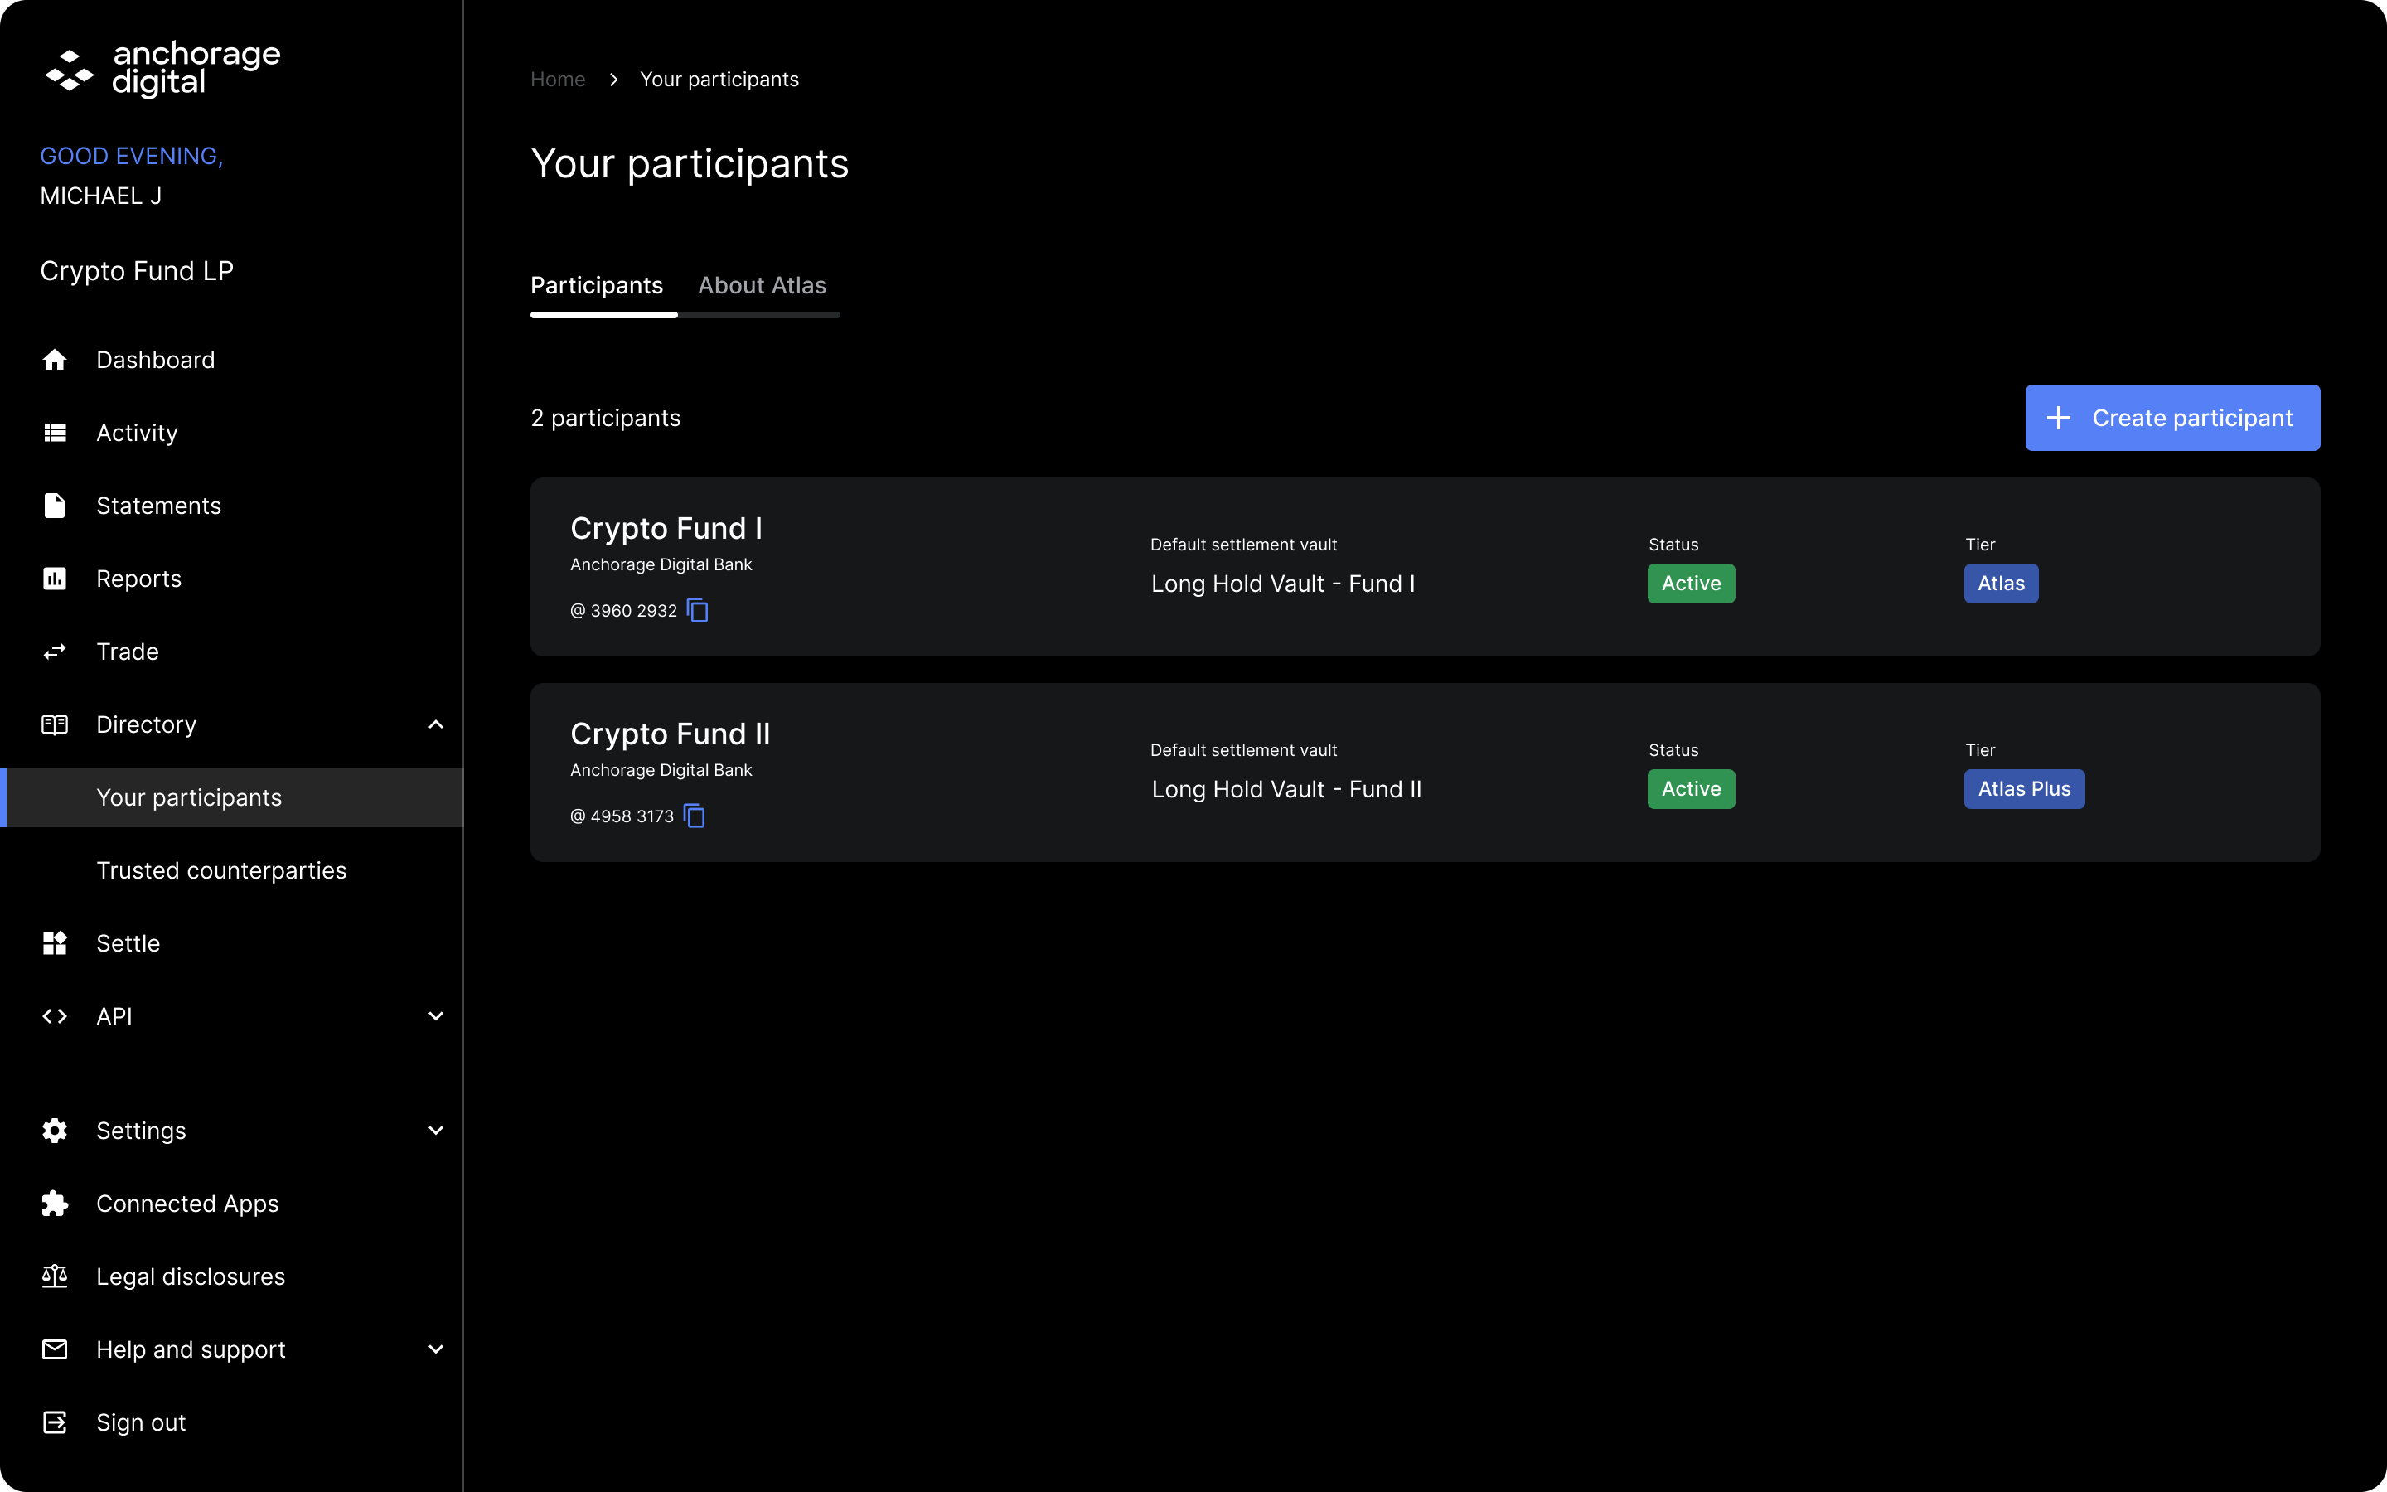Open Trusted counterparties menu item

[x=222, y=870]
